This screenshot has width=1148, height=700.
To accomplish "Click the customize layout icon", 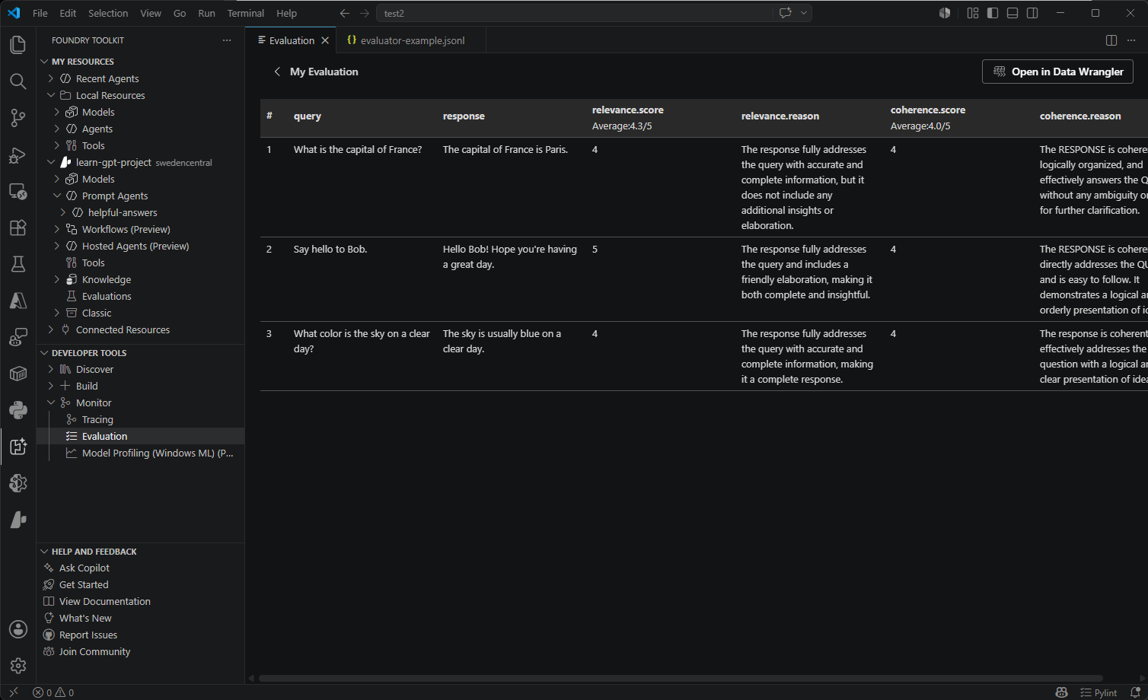I will click(973, 13).
